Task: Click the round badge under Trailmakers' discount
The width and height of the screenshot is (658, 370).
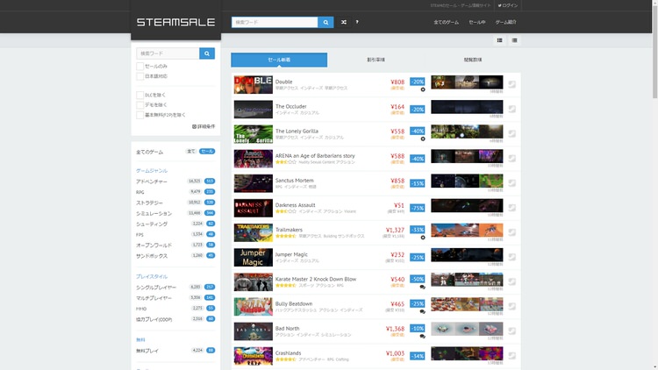Action: [423, 238]
